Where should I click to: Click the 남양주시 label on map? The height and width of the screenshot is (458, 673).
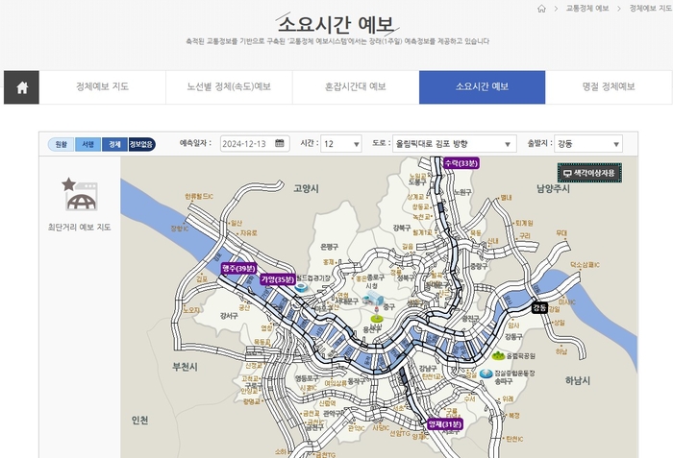(x=553, y=189)
